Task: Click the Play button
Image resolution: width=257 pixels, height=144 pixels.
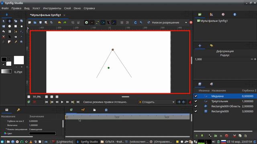Action: (62, 102)
